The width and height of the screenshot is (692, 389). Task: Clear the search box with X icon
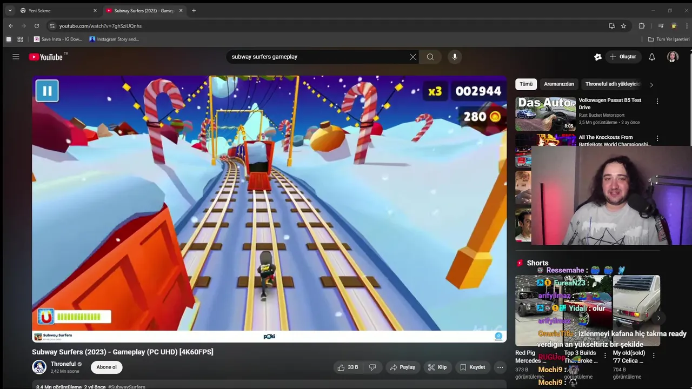tap(413, 57)
